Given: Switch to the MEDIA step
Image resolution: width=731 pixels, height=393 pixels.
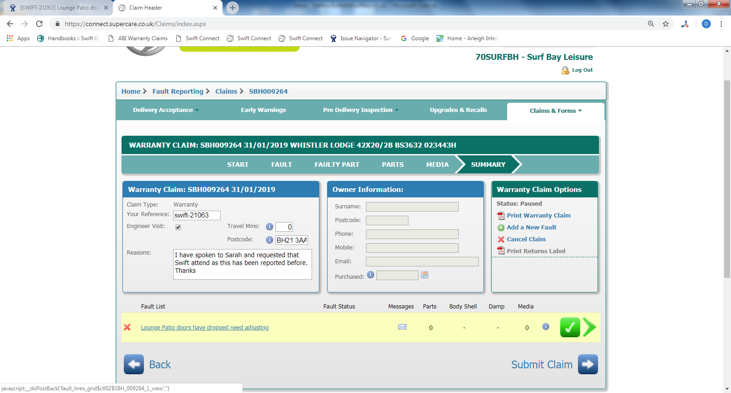Looking at the screenshot, I should coord(437,165).
